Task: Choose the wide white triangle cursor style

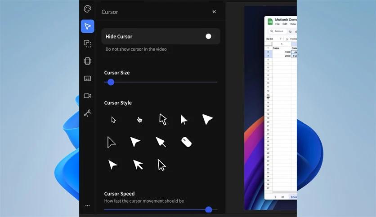Action: pyautogui.click(x=207, y=119)
